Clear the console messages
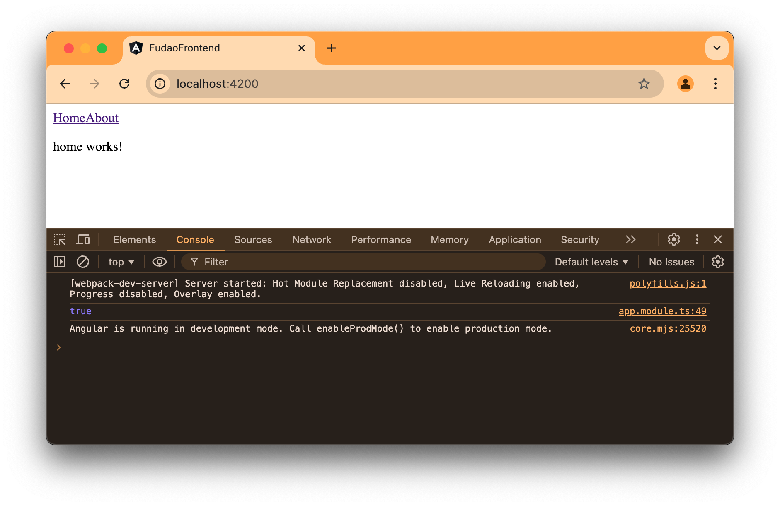Viewport: 780px width, 506px height. (x=83, y=262)
